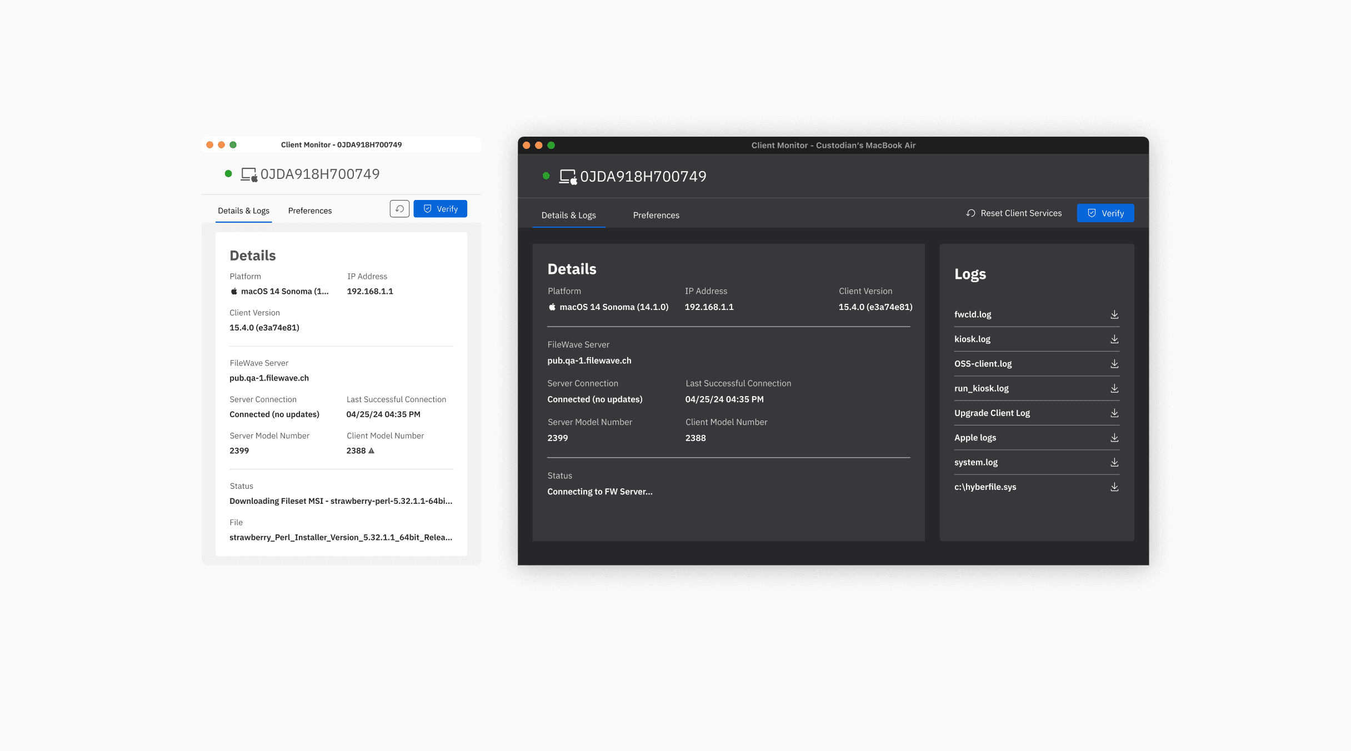Viewport: 1351px width, 751px height.
Task: Click the truncated strawberry_Perl_Installer file name
Action: [341, 537]
